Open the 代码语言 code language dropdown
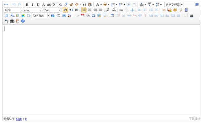The height and width of the screenshot is (123, 202). (41, 16)
